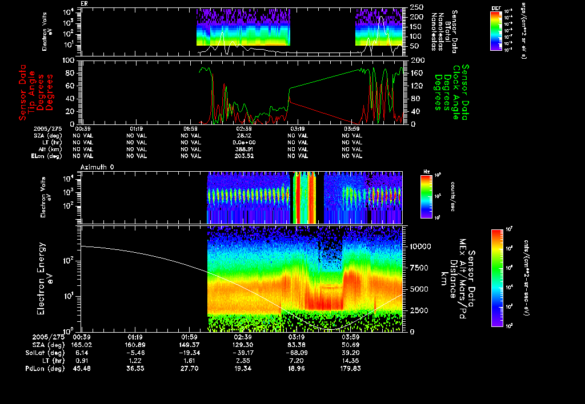Select SZA value 50.69
Viewport: 585px width, 404px height.
(x=350, y=345)
